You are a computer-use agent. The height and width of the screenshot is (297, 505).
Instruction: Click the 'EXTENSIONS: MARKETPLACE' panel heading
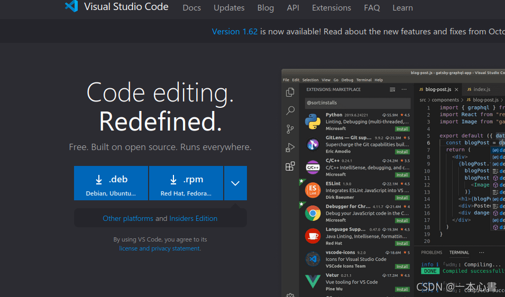point(333,89)
